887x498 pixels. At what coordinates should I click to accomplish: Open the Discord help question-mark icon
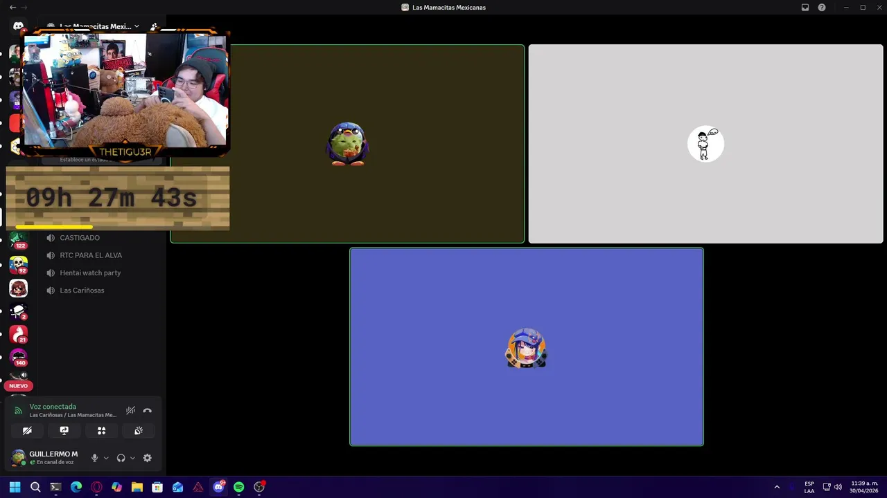(822, 8)
